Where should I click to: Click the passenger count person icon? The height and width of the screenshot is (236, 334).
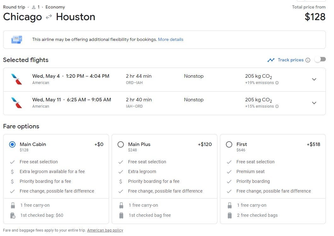coord(34,7)
